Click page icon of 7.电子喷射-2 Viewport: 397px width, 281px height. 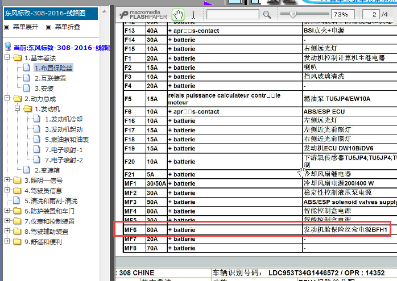(x=37, y=160)
